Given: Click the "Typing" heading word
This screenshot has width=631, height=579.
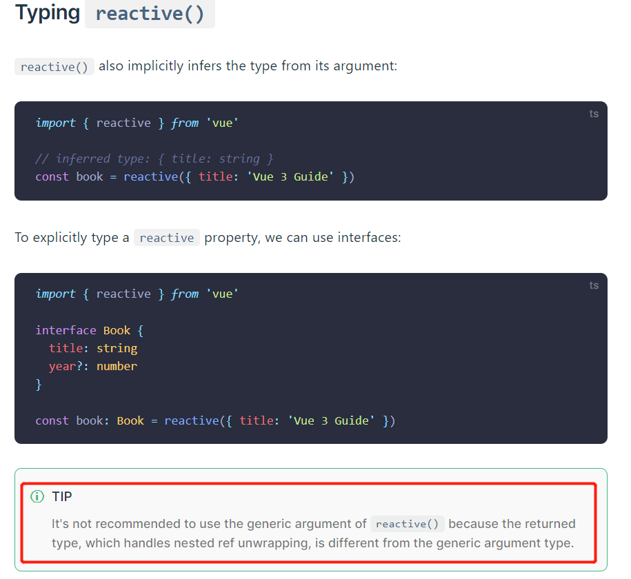Looking at the screenshot, I should point(48,13).
